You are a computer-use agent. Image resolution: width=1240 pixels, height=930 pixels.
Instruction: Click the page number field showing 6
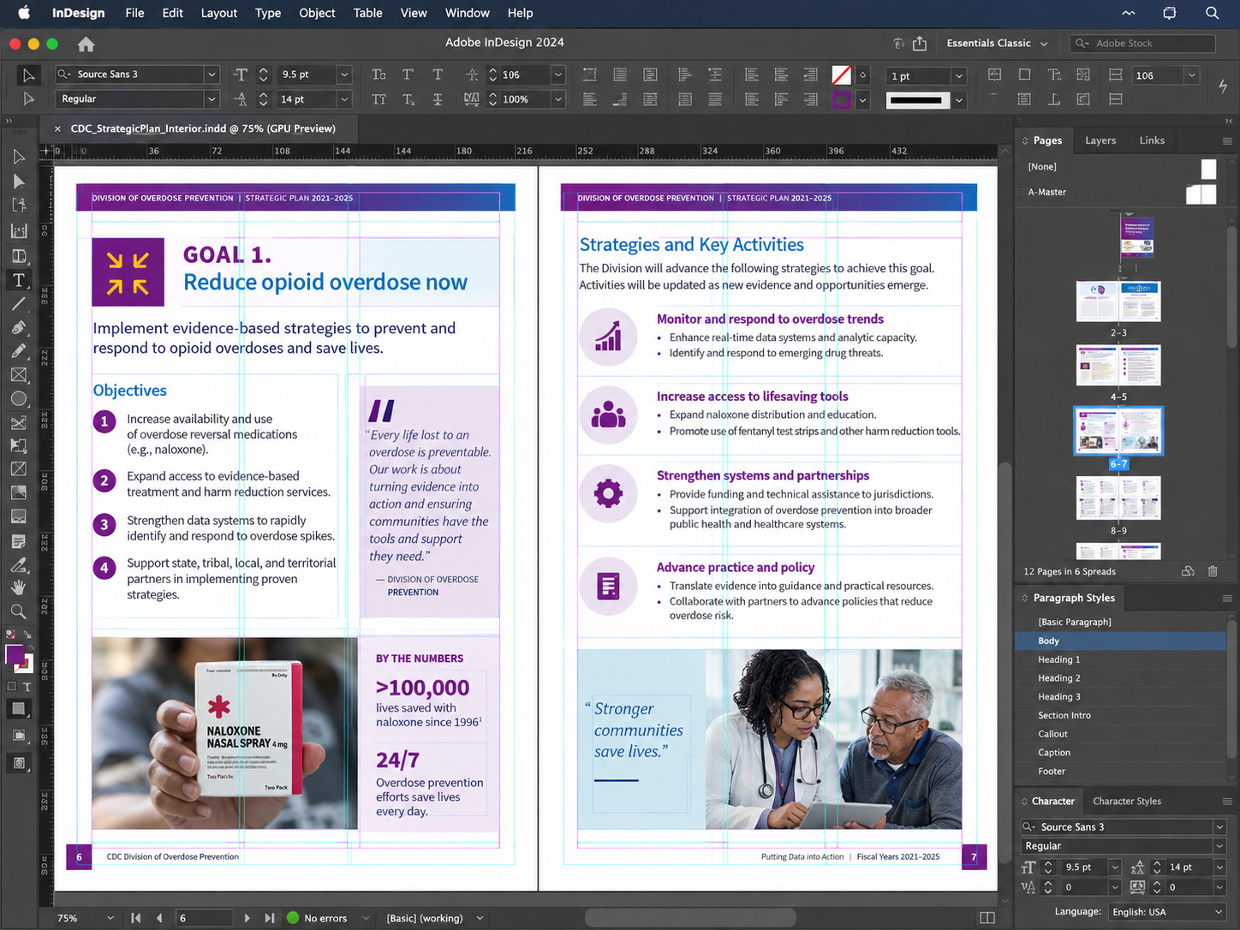(x=204, y=918)
